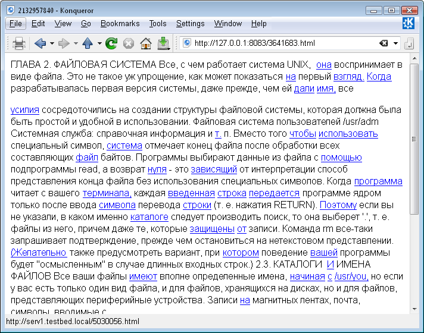
Task: Click the 'помощью' link
Action: coord(341,158)
